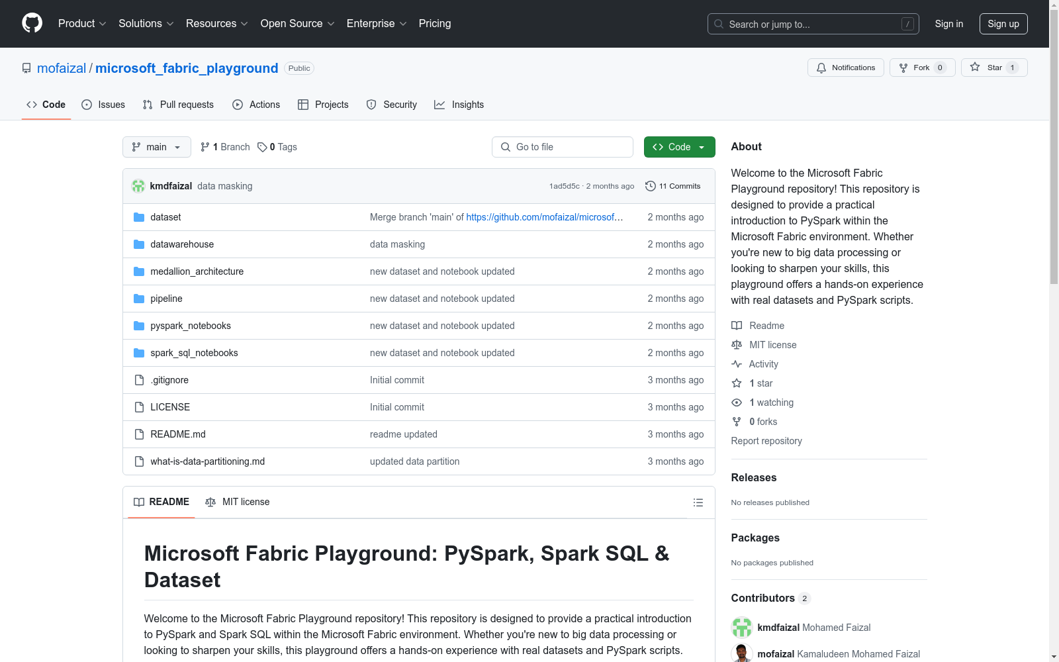Open the pipeline folder
Viewport: 1059px width, 662px height.
pos(166,299)
